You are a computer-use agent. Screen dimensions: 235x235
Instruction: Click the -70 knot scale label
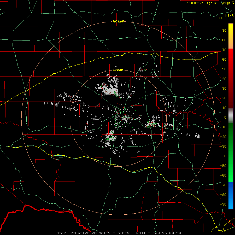(223, 185)
